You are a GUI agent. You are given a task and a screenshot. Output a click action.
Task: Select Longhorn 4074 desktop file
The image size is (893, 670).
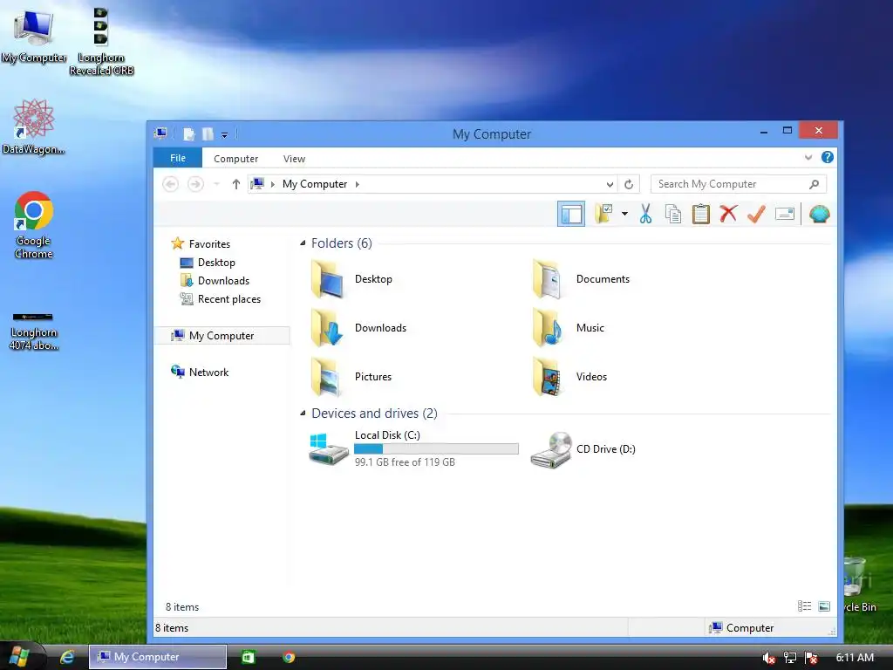point(34,331)
